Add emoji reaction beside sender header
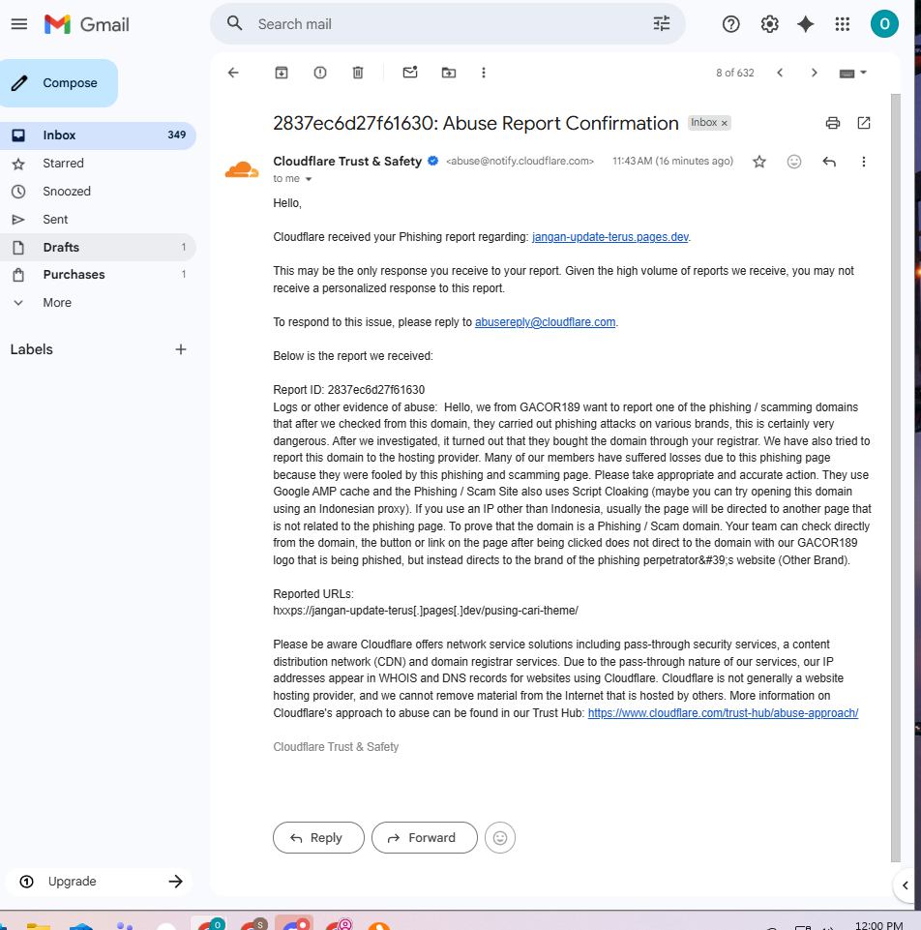The height and width of the screenshot is (930, 921). click(793, 162)
